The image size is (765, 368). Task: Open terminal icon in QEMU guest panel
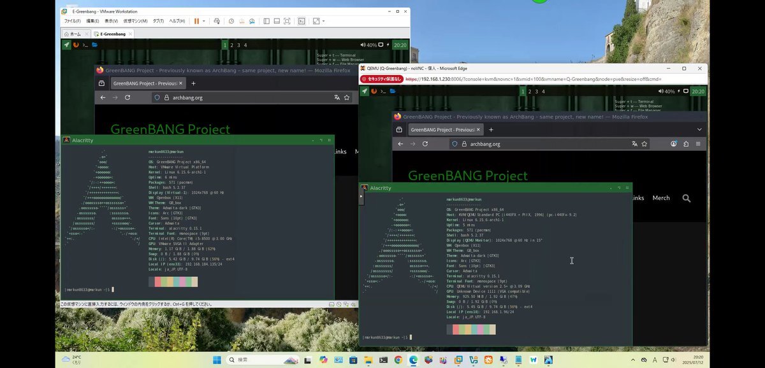coord(383,92)
